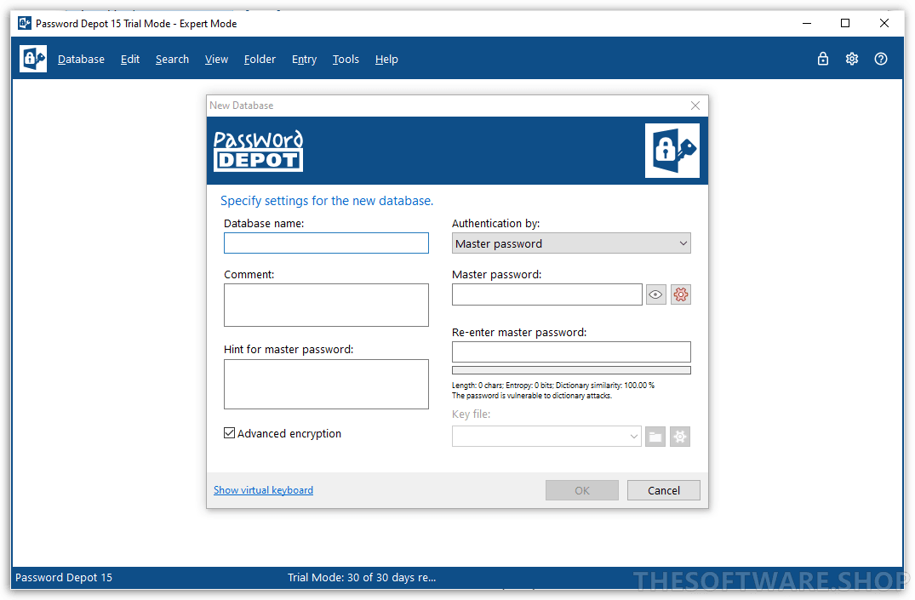Click the Trial Mode status bar text
The image size is (915, 600).
(362, 577)
